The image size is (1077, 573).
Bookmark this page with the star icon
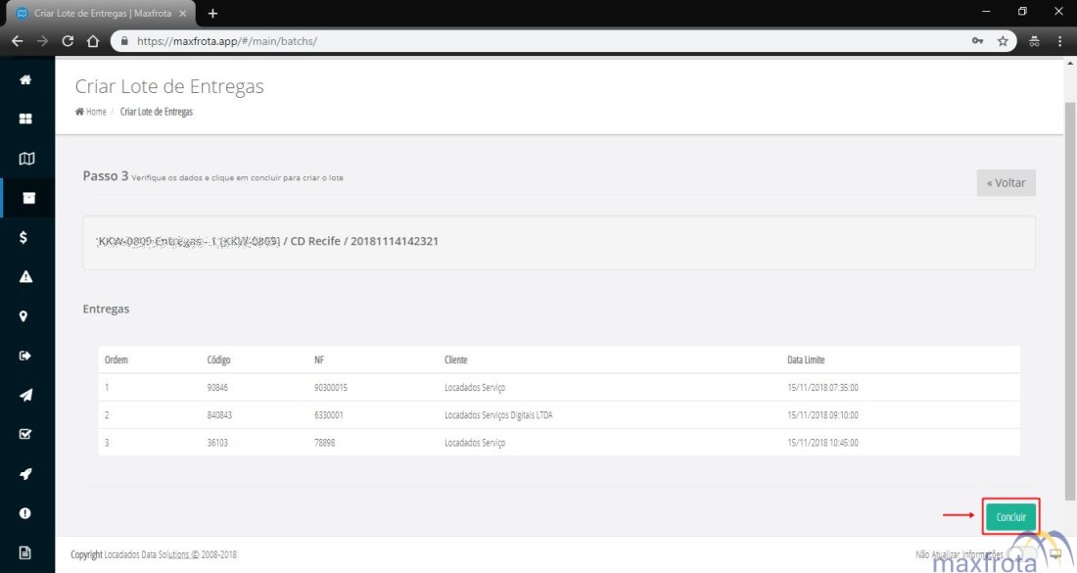tap(1003, 41)
